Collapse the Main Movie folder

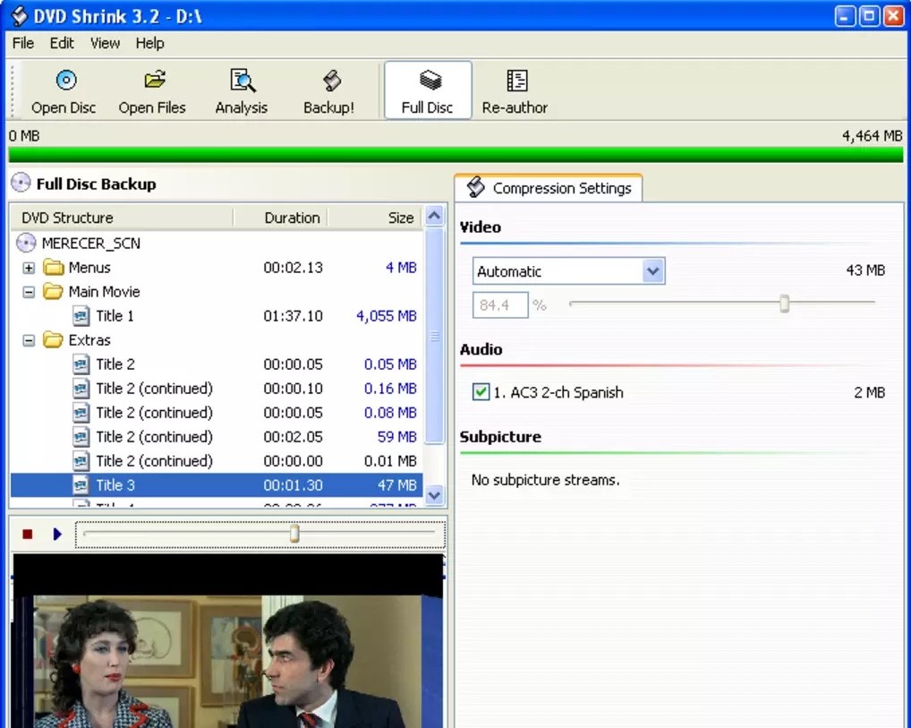(30, 291)
